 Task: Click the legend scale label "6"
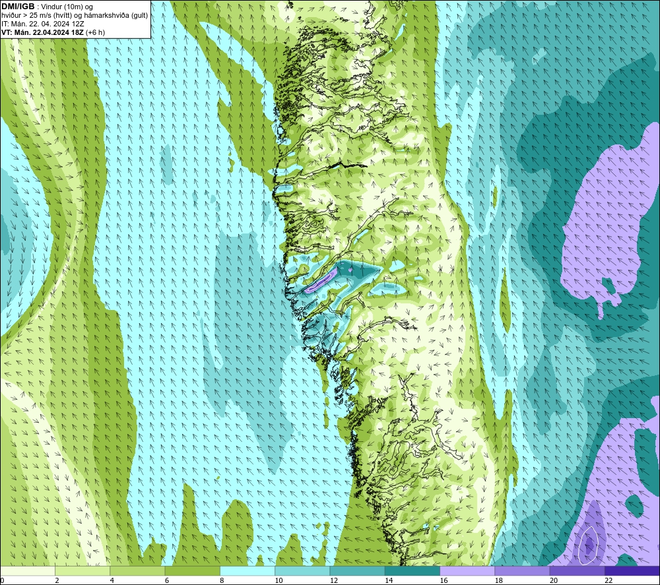pos(167,580)
